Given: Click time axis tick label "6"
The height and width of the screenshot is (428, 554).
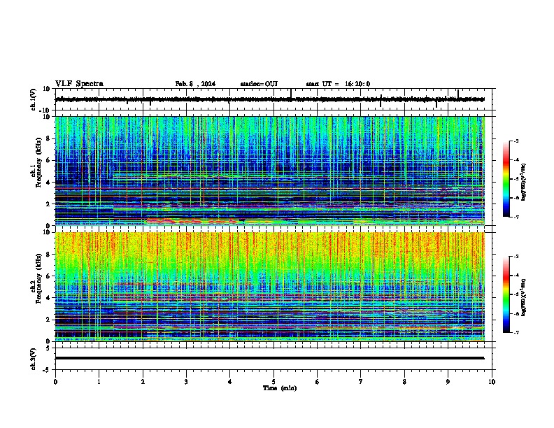Looking at the screenshot, I should pos(318,382).
